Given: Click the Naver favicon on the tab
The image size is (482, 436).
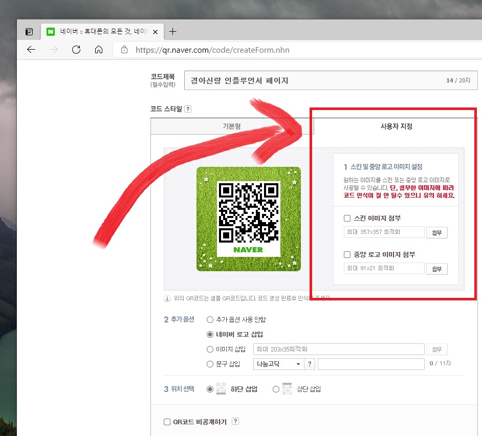Looking at the screenshot, I should 51,31.
